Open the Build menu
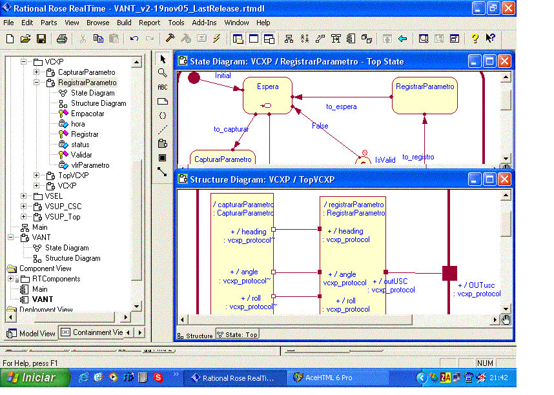 pos(124,23)
